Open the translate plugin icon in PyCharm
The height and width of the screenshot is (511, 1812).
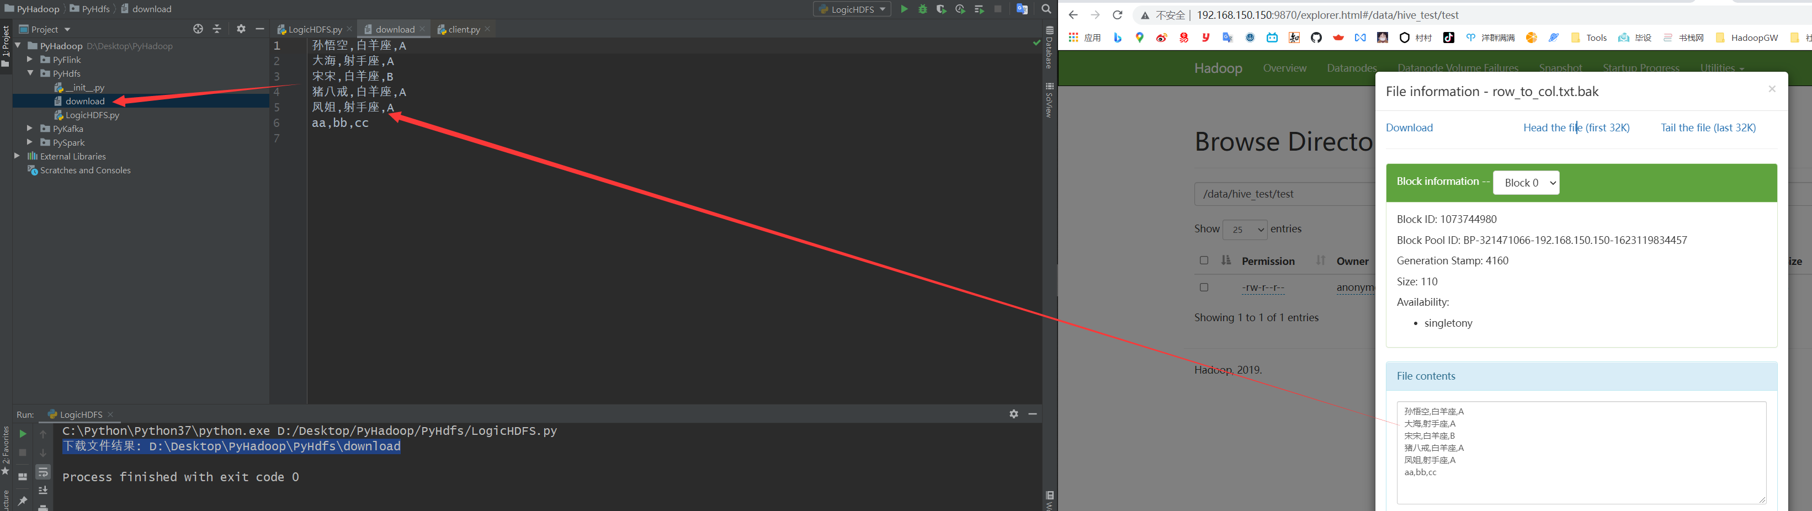click(x=1022, y=9)
